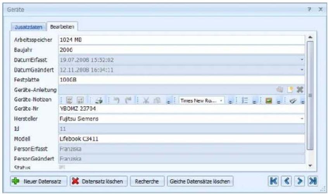
Task: Remove Geräte-Anleitung with the X icon
Action: 300,89
